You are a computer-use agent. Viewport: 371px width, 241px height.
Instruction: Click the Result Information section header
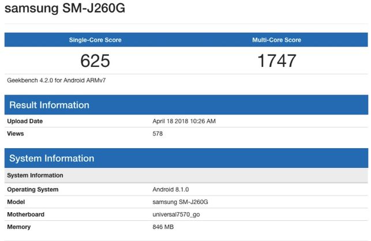(49, 105)
